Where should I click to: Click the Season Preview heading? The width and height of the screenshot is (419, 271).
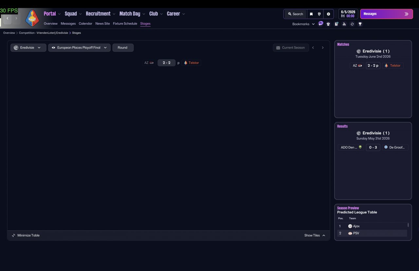pos(348,208)
